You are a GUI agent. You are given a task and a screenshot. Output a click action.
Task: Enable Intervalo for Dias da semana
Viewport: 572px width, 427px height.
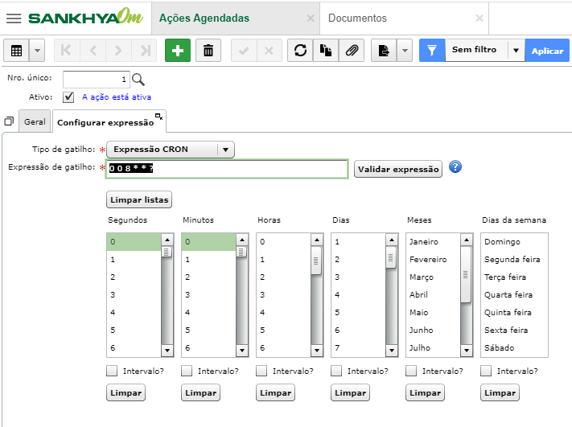click(486, 371)
